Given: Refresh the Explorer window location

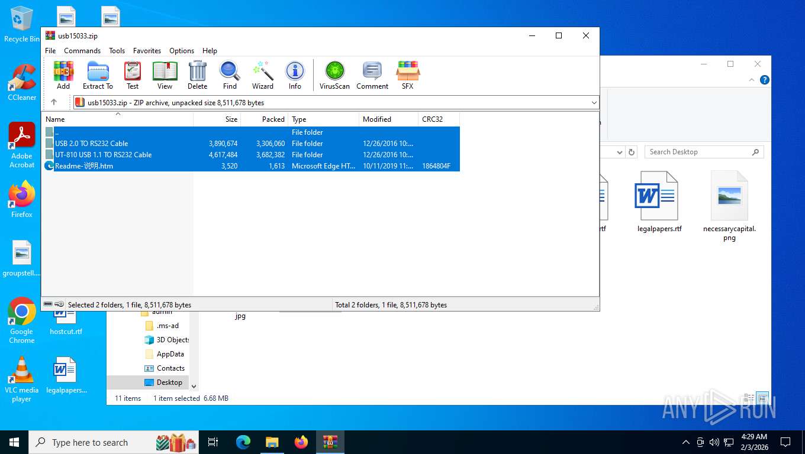Looking at the screenshot, I should [632, 152].
